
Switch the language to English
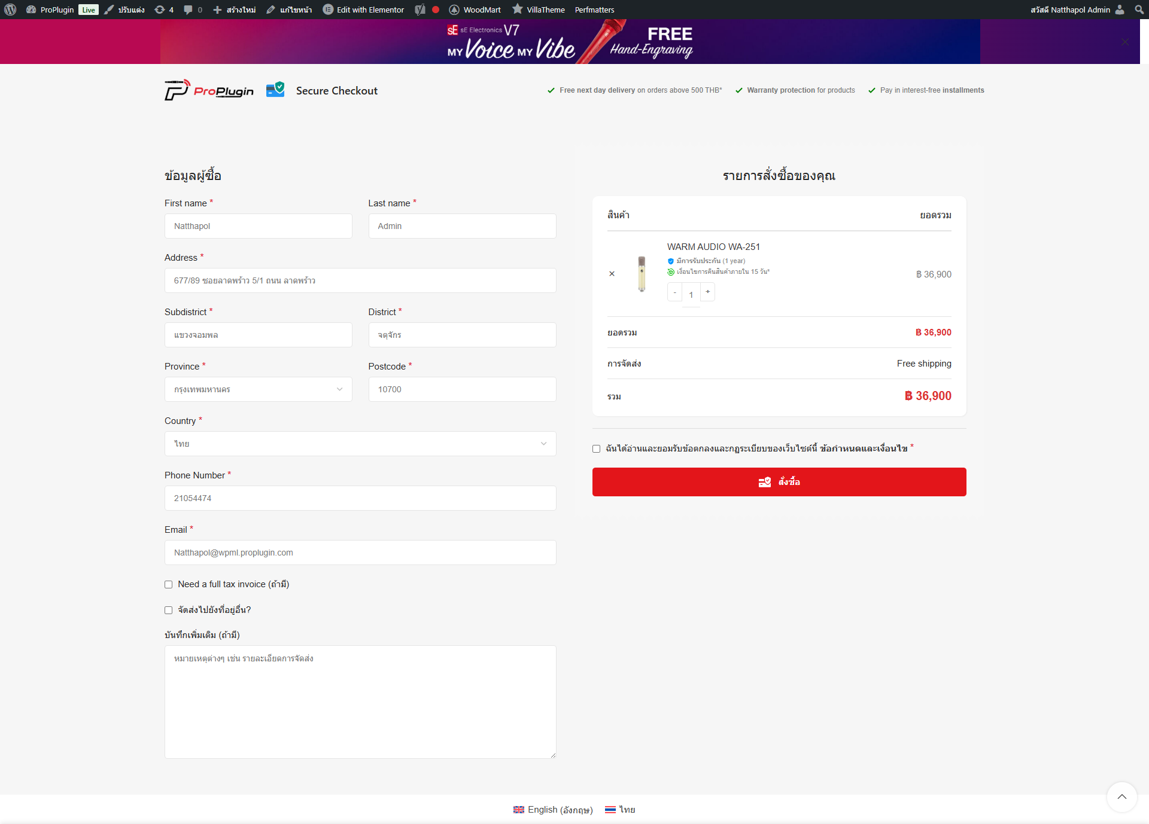tap(553, 810)
